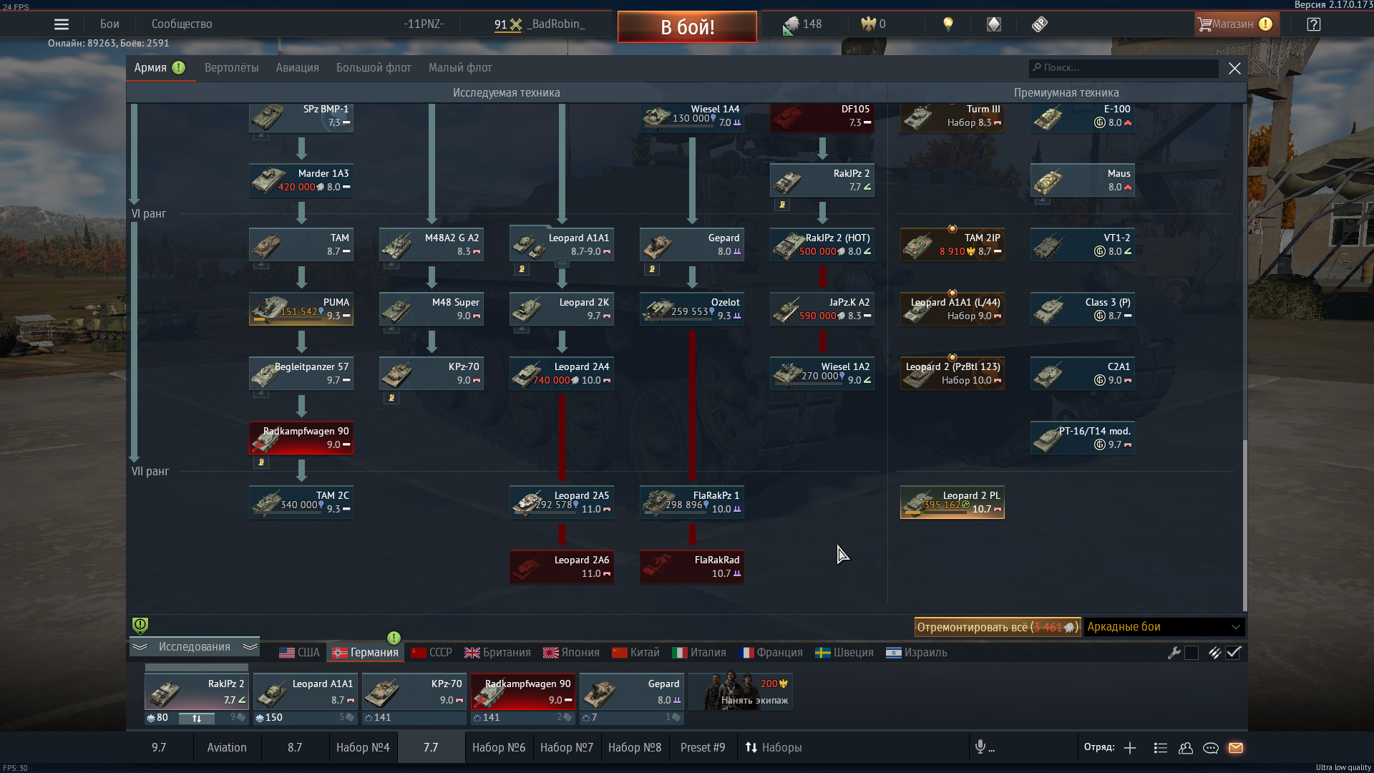Open the silver lions balance icon
Viewport: 1374px width, 773px height.
pos(791,25)
